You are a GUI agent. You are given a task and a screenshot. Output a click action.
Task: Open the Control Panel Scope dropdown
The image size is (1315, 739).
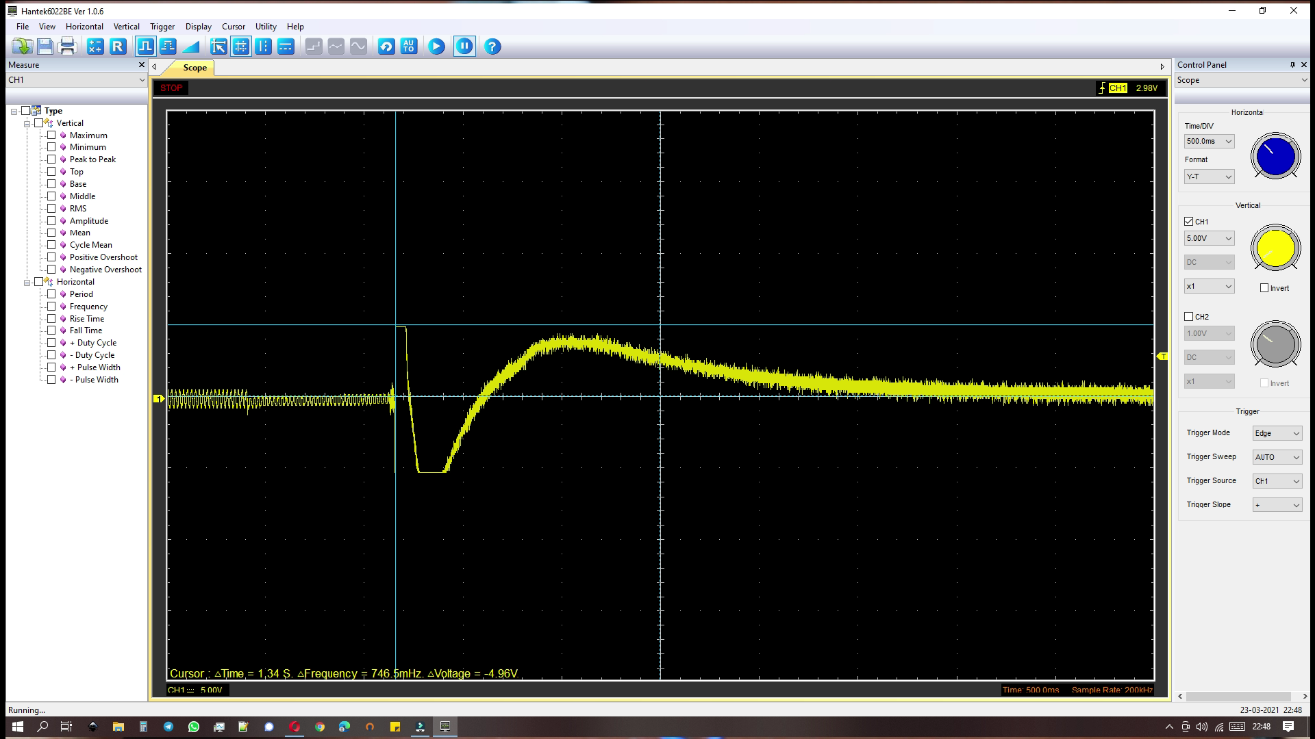1242,80
